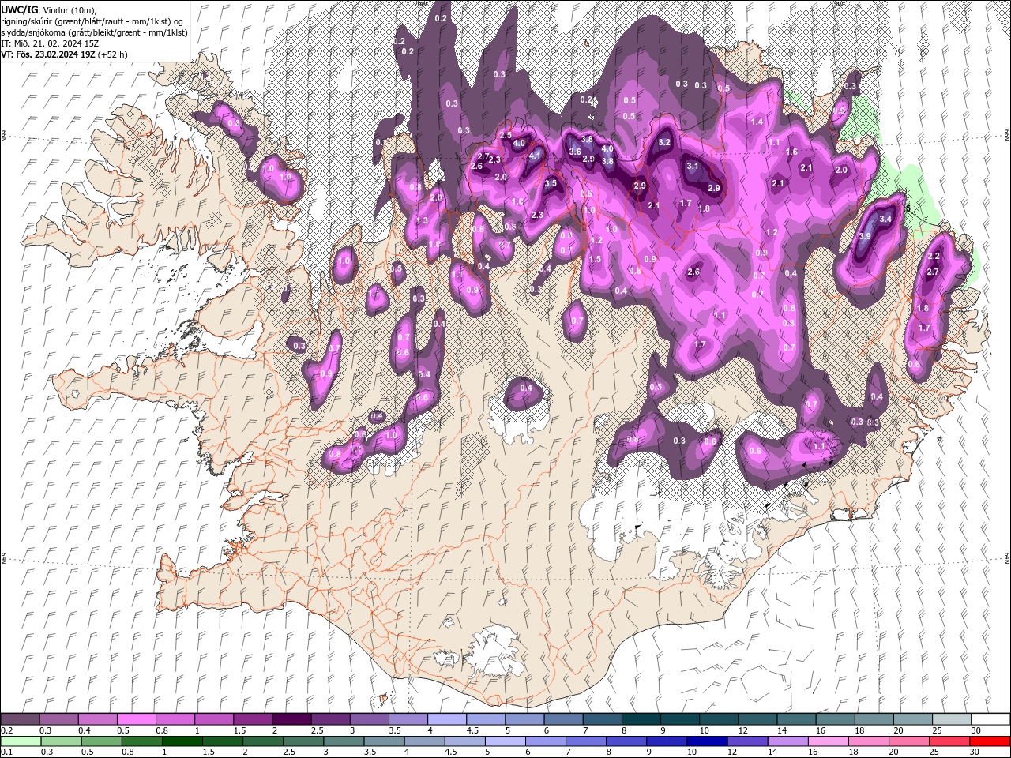Click the bright red 30 mm rain swatch
Image resolution: width=1011 pixels, height=758 pixels.
[990, 741]
